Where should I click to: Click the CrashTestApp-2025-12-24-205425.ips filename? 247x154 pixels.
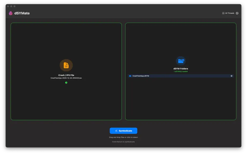(x=66, y=78)
